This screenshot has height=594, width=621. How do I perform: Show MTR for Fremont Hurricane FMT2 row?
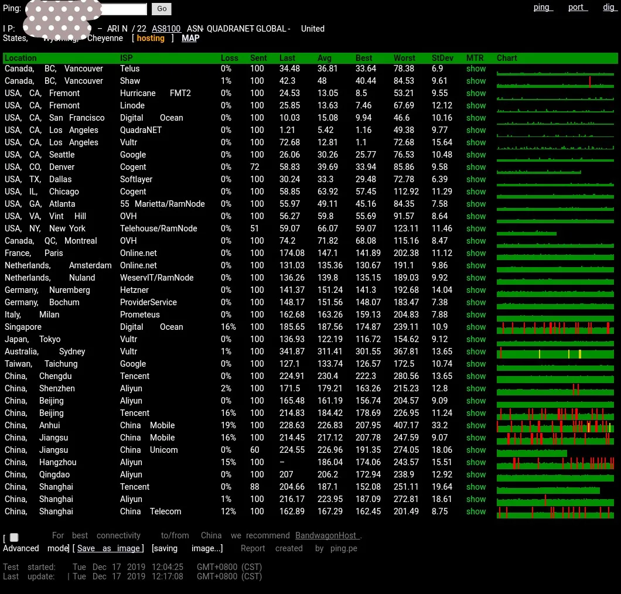pos(476,93)
